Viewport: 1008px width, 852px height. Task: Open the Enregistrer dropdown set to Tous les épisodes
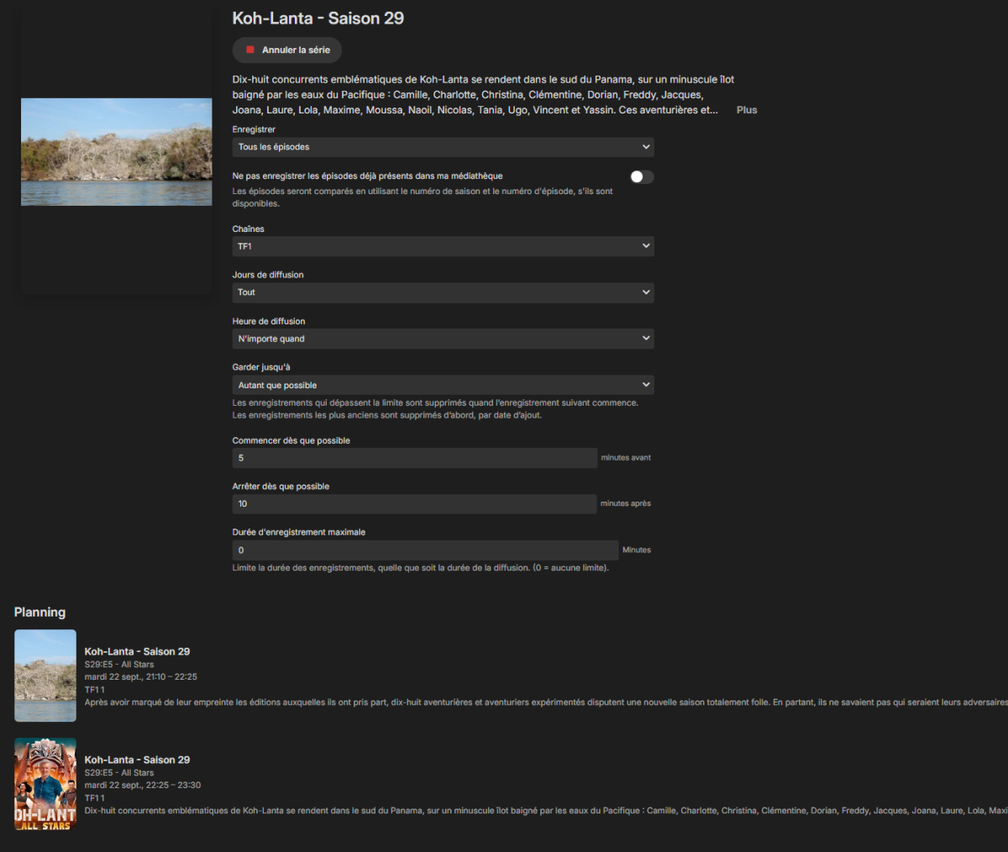pyautogui.click(x=443, y=147)
